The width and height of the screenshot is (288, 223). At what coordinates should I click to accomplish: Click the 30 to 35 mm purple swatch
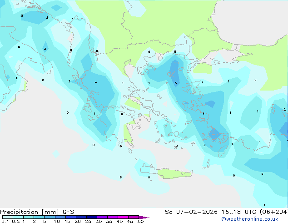pos(102,217)
